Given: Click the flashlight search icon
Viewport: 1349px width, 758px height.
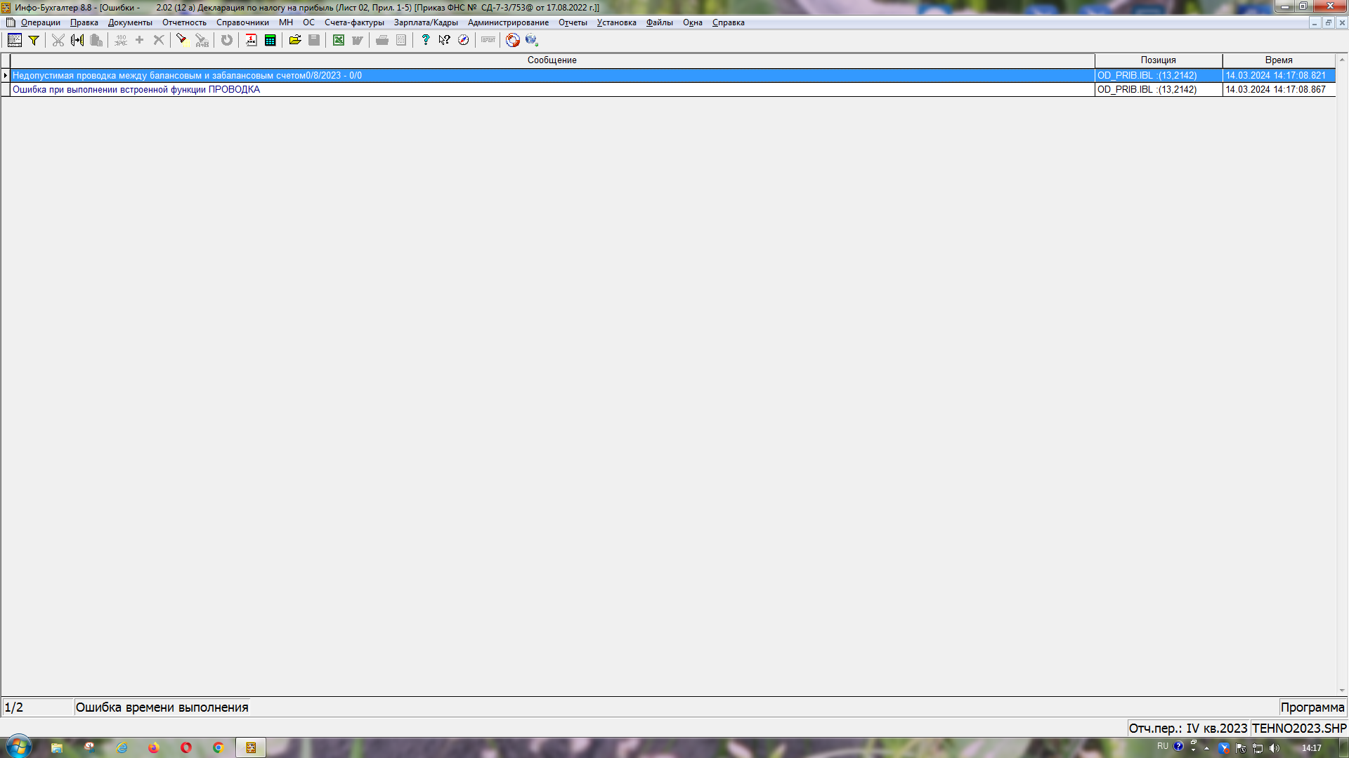Looking at the screenshot, I should point(181,40).
